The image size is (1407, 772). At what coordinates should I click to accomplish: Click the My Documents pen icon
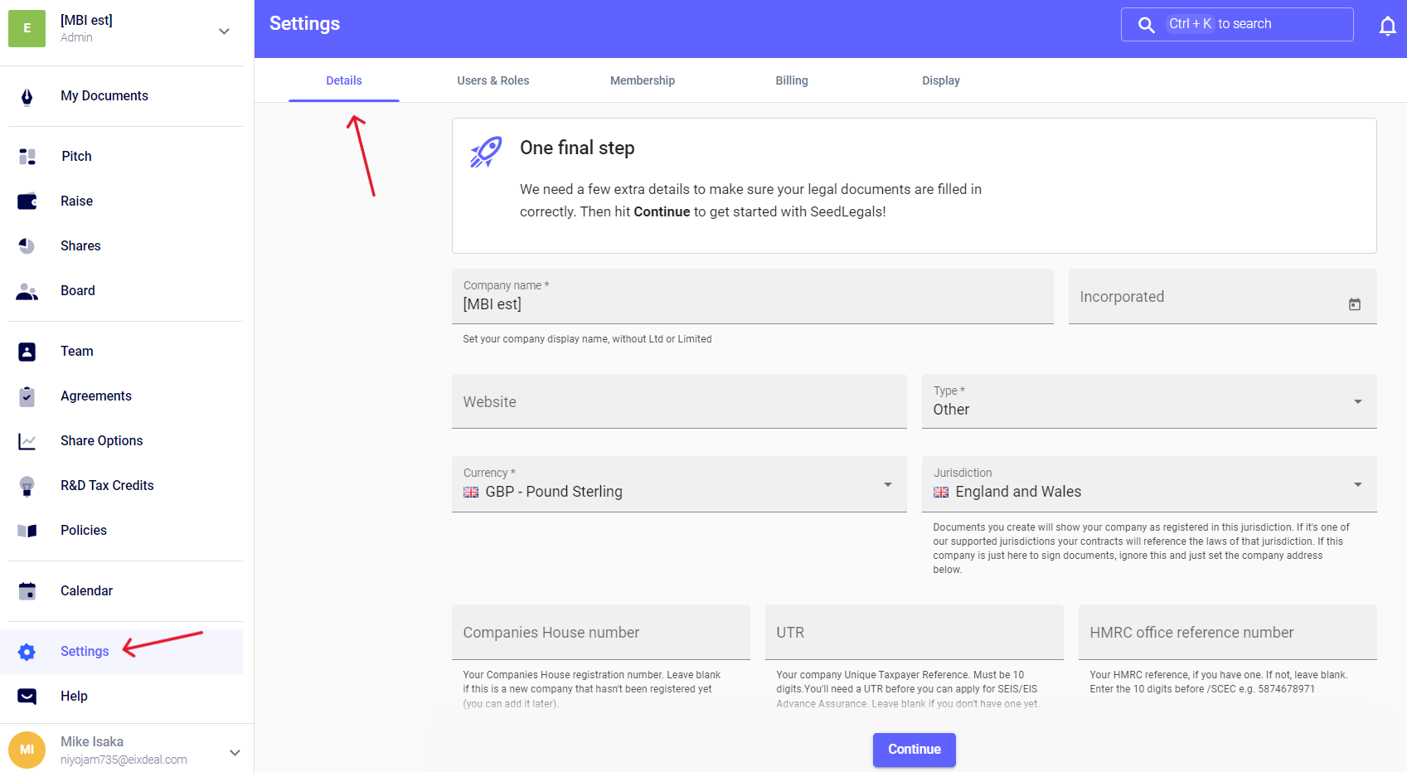(x=27, y=97)
